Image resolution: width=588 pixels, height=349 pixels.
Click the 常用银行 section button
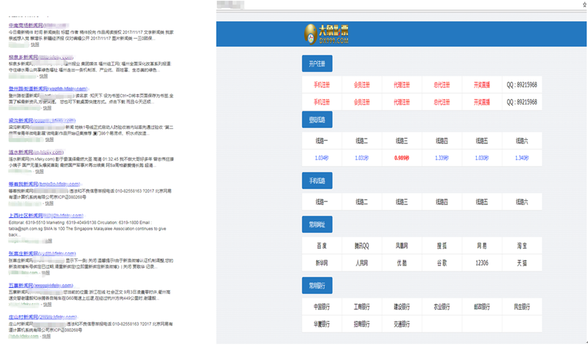pyautogui.click(x=317, y=286)
